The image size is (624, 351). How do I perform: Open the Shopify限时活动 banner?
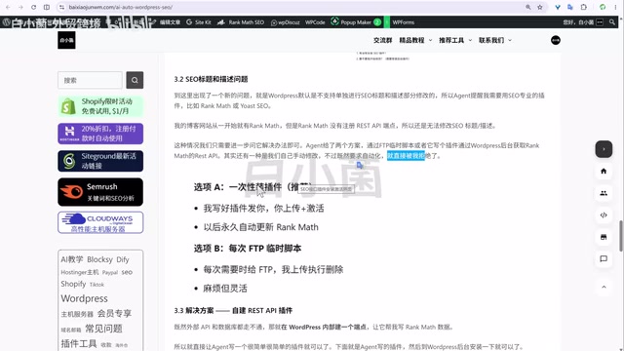(100, 106)
